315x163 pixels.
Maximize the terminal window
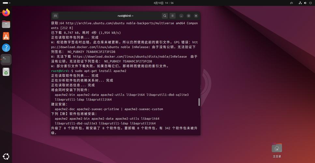(x=189, y=16)
